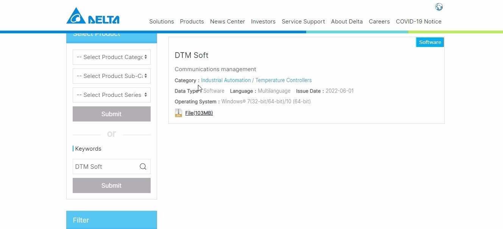Open the News Center menu
The height and width of the screenshot is (229, 503).
click(227, 22)
